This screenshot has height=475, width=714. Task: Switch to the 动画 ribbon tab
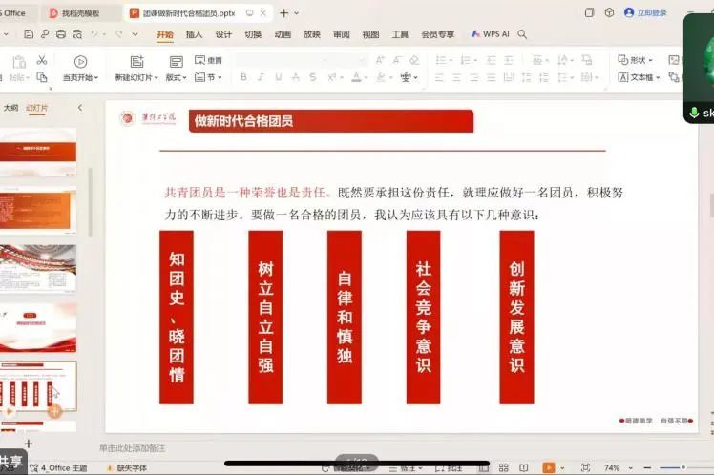pos(282,34)
